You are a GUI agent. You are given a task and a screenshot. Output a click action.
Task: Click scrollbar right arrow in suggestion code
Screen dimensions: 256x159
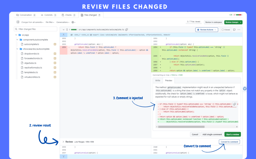pos(237,127)
